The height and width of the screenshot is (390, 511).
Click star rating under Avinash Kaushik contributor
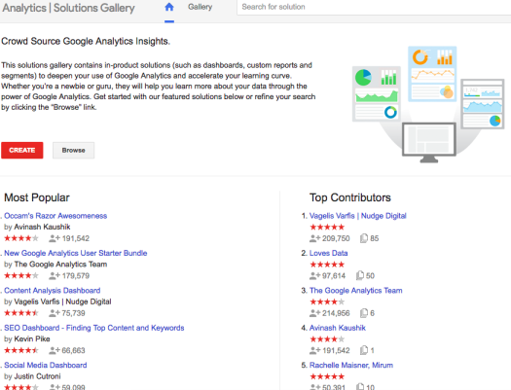click(x=327, y=339)
